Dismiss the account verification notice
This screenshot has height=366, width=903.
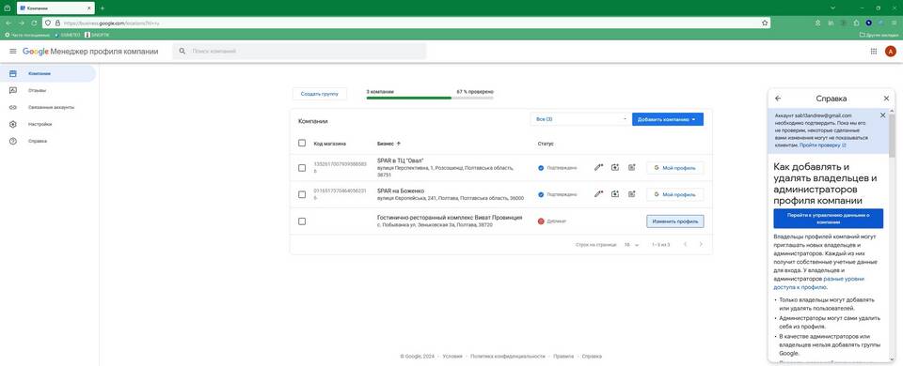pyautogui.click(x=883, y=115)
